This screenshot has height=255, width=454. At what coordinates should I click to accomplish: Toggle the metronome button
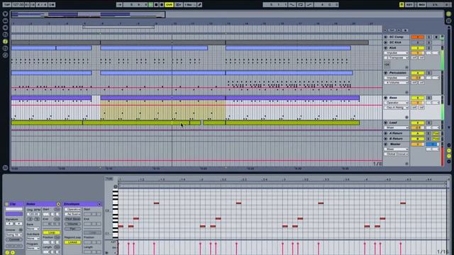point(52,5)
